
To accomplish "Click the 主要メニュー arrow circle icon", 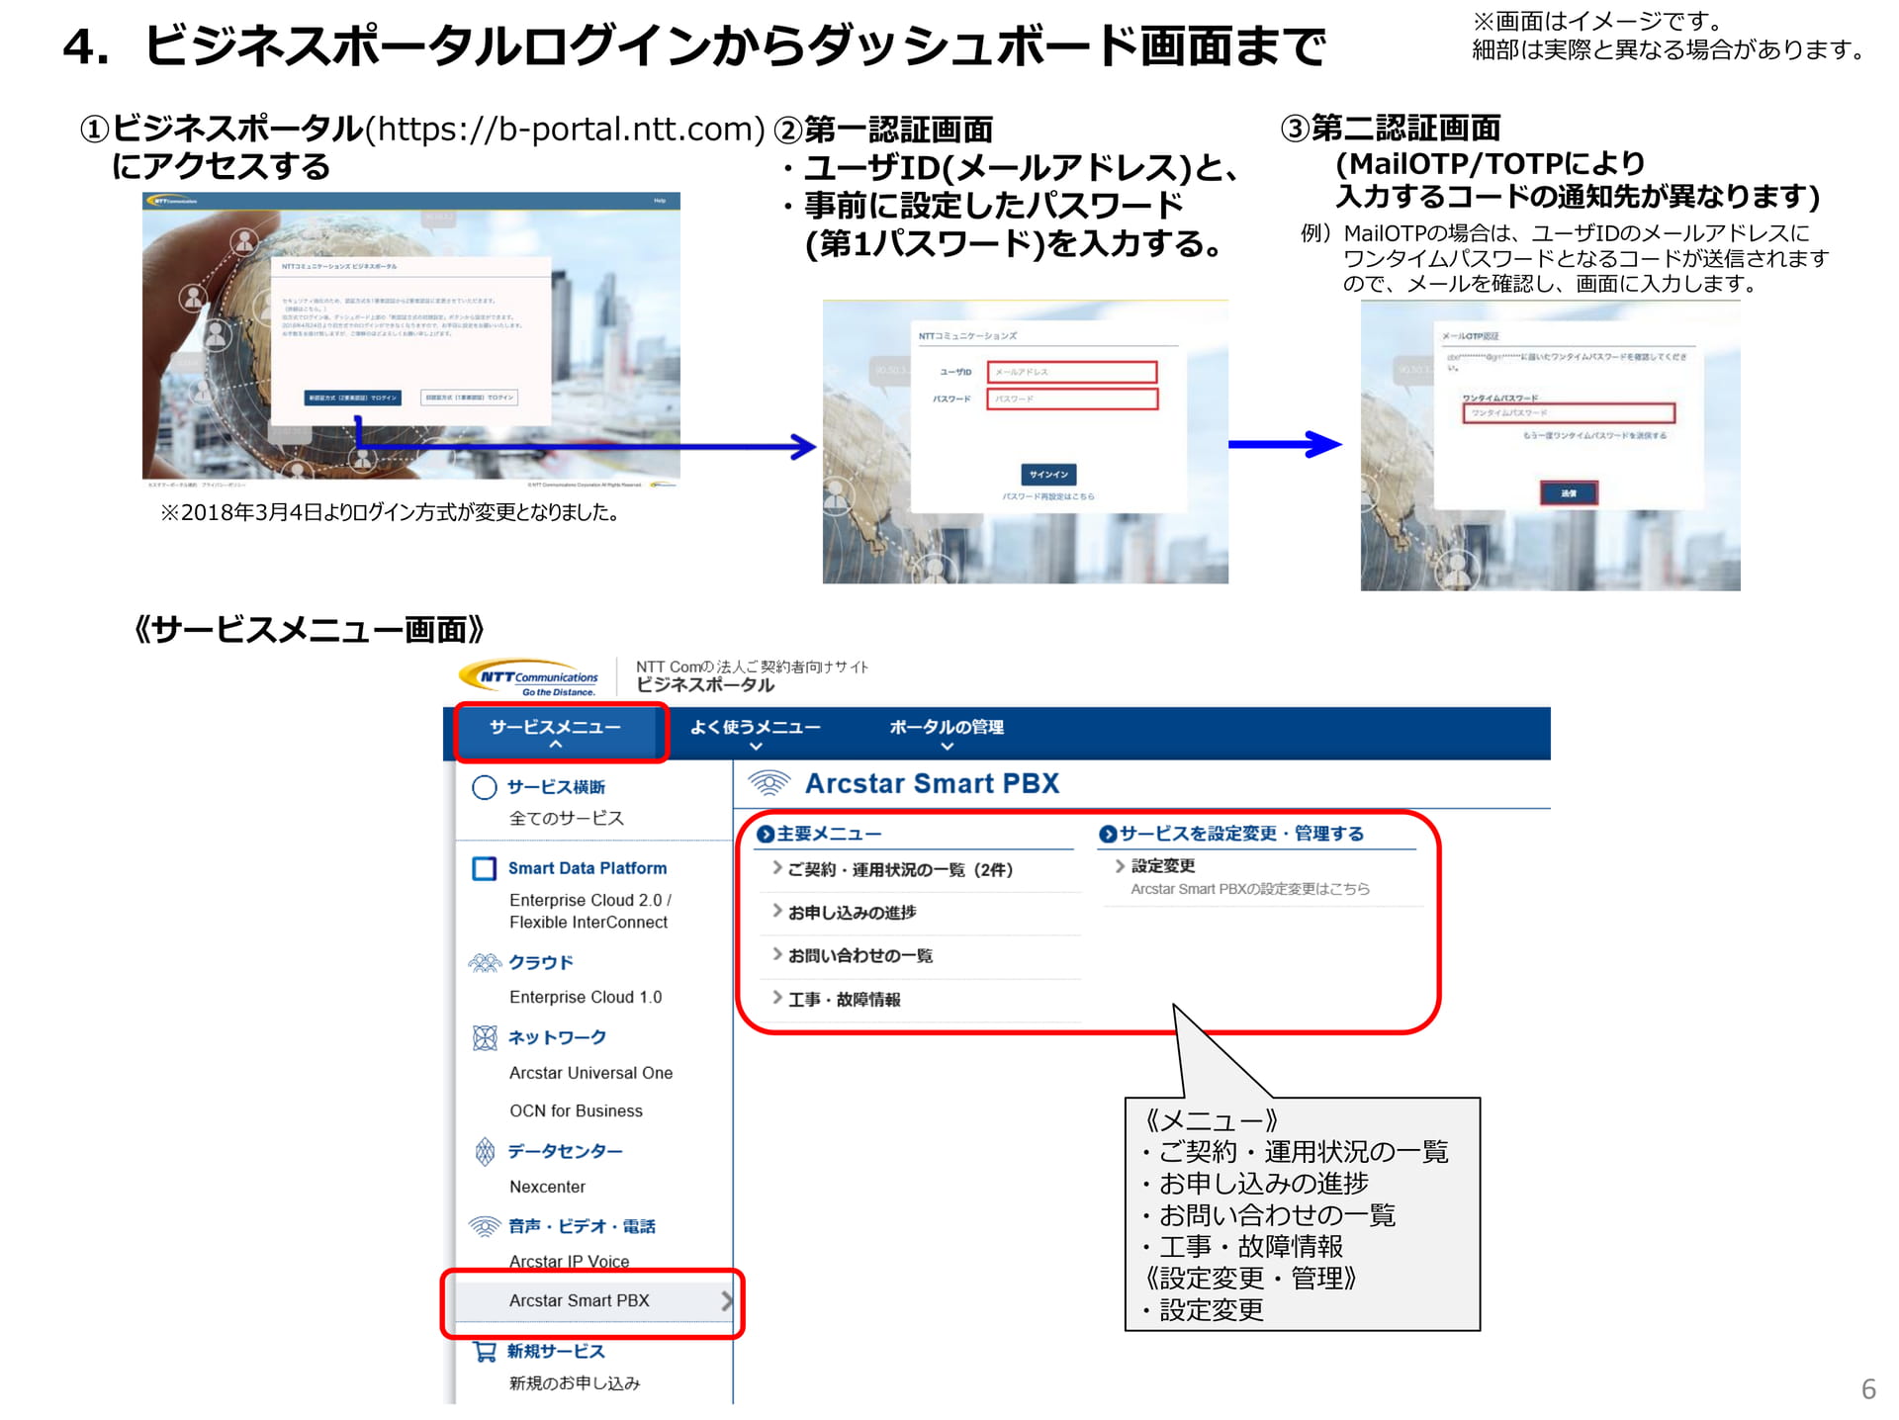I will tap(765, 835).
